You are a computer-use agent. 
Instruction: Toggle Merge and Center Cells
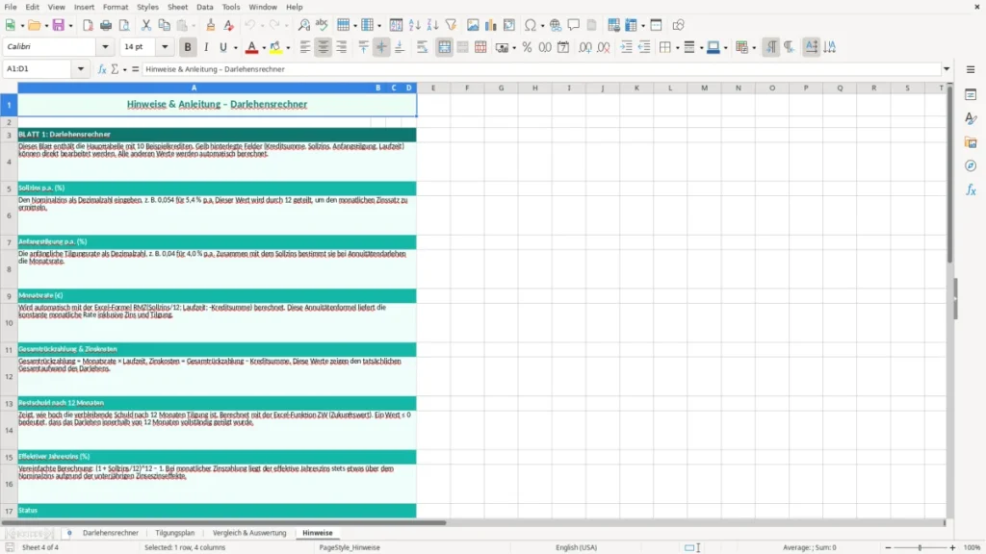click(445, 47)
